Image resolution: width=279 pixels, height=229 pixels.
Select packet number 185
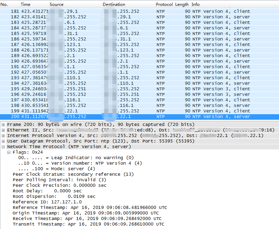click(139, 33)
